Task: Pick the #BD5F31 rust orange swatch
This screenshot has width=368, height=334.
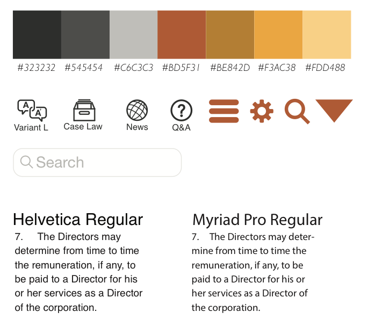Action: (x=182, y=34)
